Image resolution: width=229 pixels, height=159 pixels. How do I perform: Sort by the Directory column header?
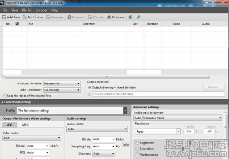pos(104,24)
